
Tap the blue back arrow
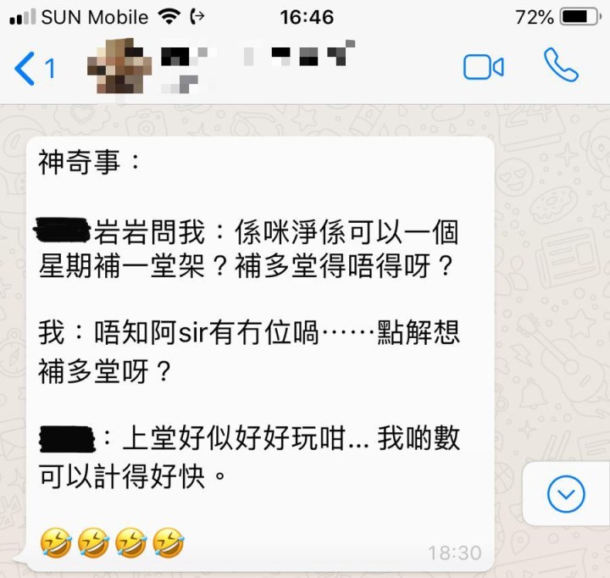25,69
